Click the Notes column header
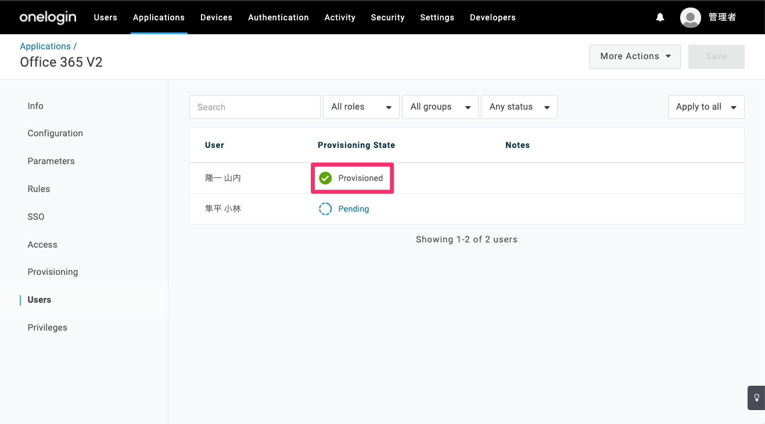 (x=518, y=145)
